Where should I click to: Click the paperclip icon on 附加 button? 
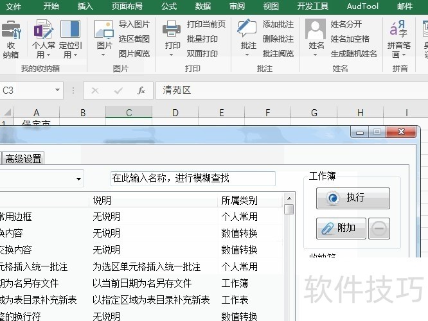(x=328, y=229)
